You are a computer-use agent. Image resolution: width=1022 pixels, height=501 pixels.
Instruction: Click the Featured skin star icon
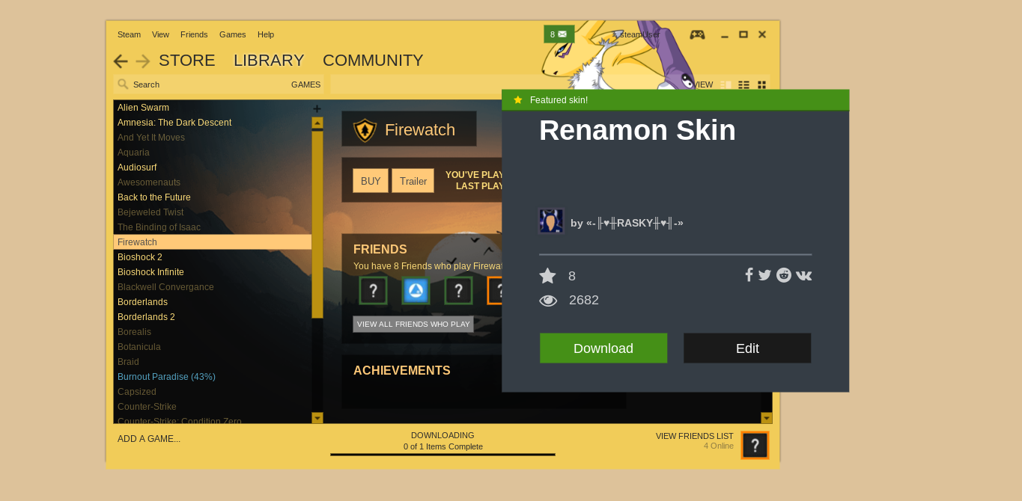click(x=517, y=99)
